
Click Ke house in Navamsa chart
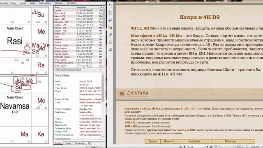coord(40,135)
